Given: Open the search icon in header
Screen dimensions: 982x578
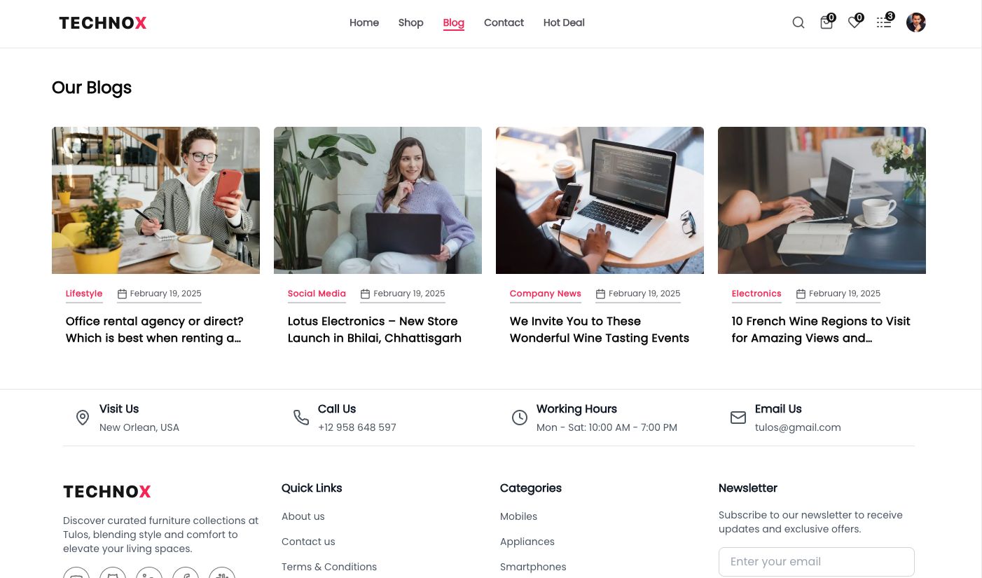Looking at the screenshot, I should tap(798, 22).
